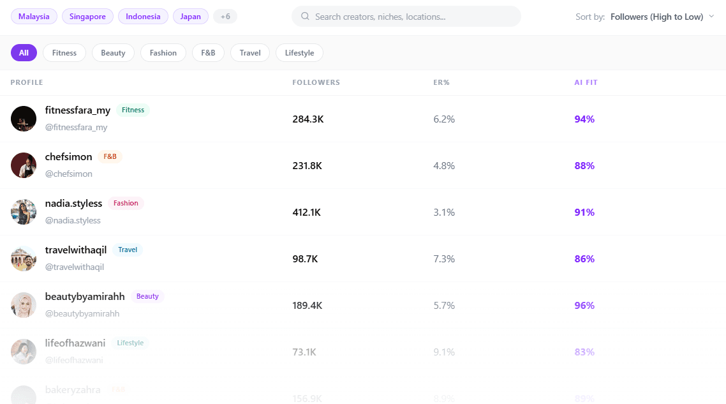
Task: Click the search magnifier icon
Action: (x=305, y=17)
